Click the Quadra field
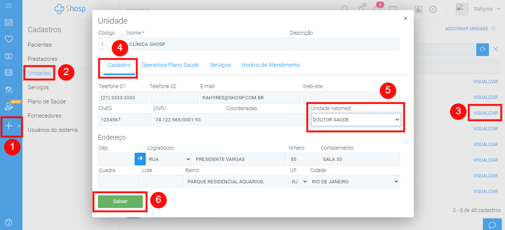The width and height of the screenshot is (505, 230). point(120,181)
